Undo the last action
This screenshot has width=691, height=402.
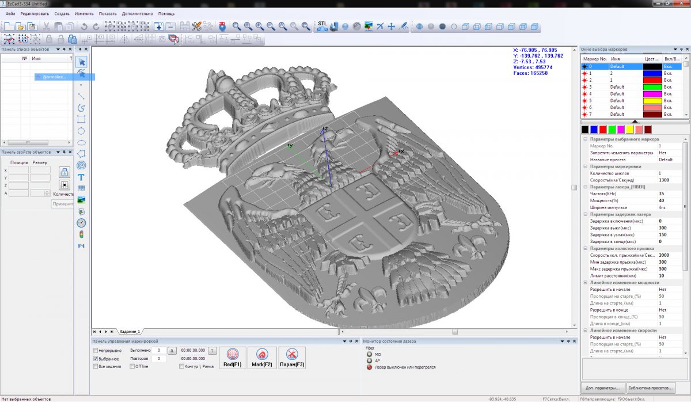pos(84,26)
